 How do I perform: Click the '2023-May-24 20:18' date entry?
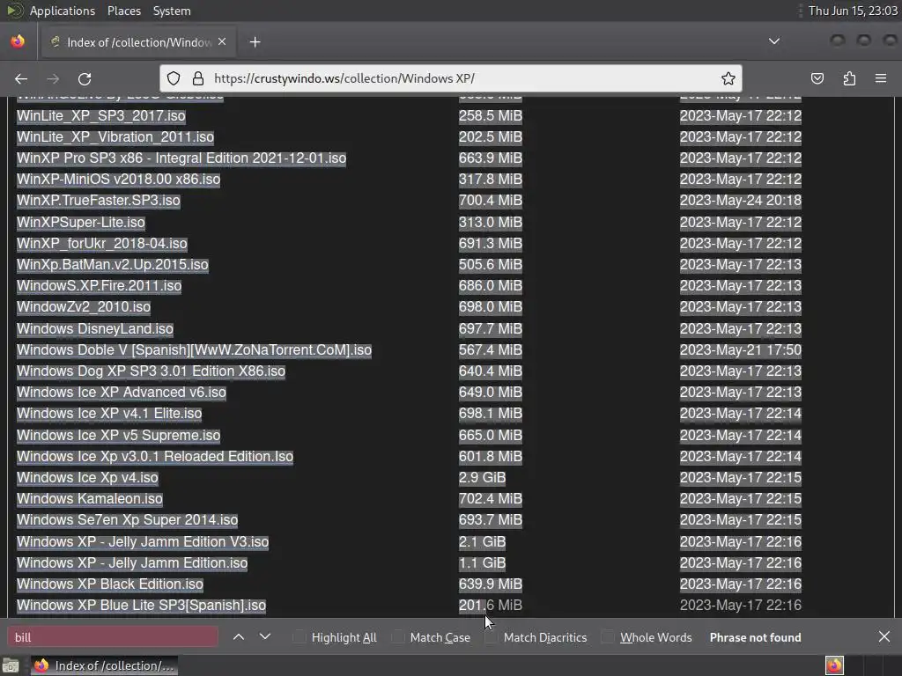[740, 201]
